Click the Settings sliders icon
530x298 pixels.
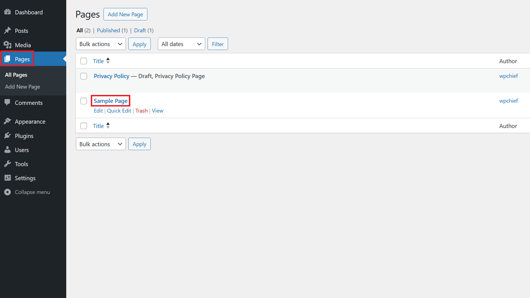(x=7, y=178)
